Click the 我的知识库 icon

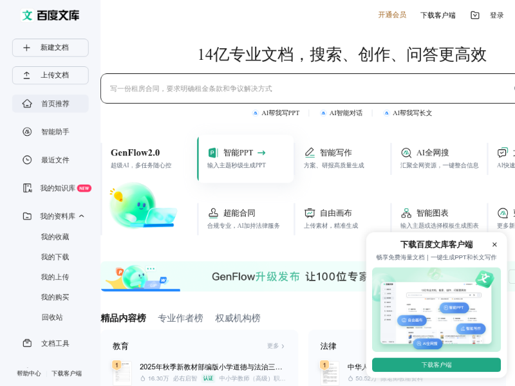pyautogui.click(x=27, y=188)
